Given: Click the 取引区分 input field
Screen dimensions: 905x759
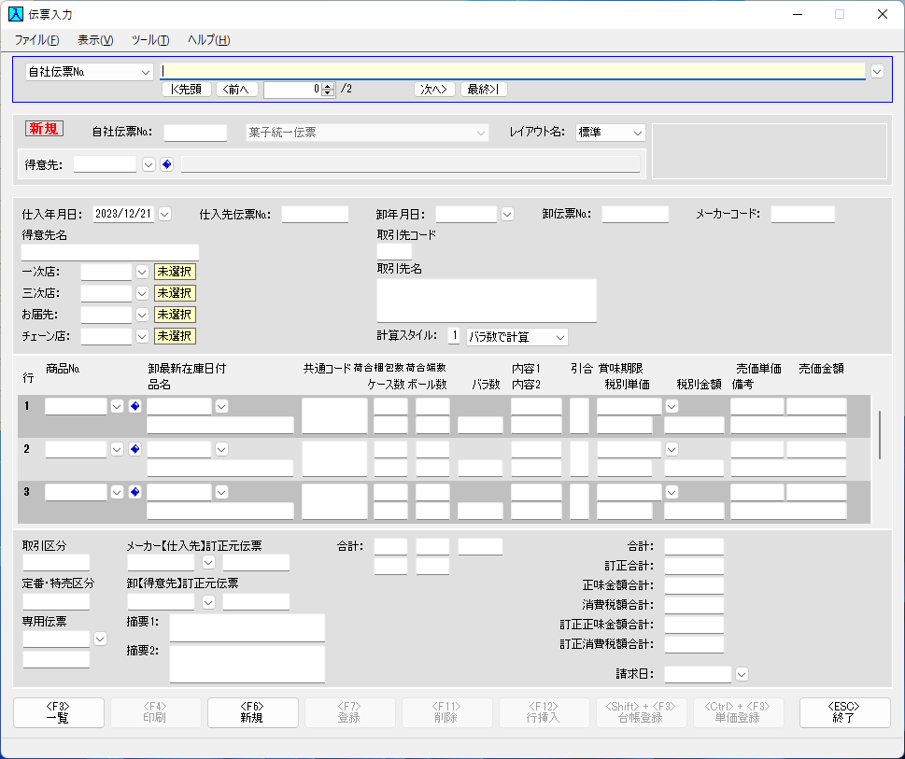Looking at the screenshot, I should click(x=56, y=562).
